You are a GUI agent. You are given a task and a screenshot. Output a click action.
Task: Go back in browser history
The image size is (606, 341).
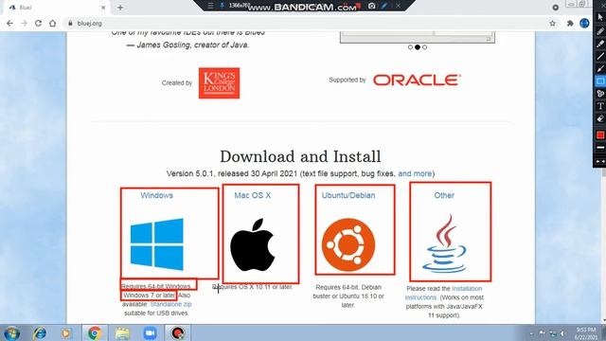[x=10, y=23]
